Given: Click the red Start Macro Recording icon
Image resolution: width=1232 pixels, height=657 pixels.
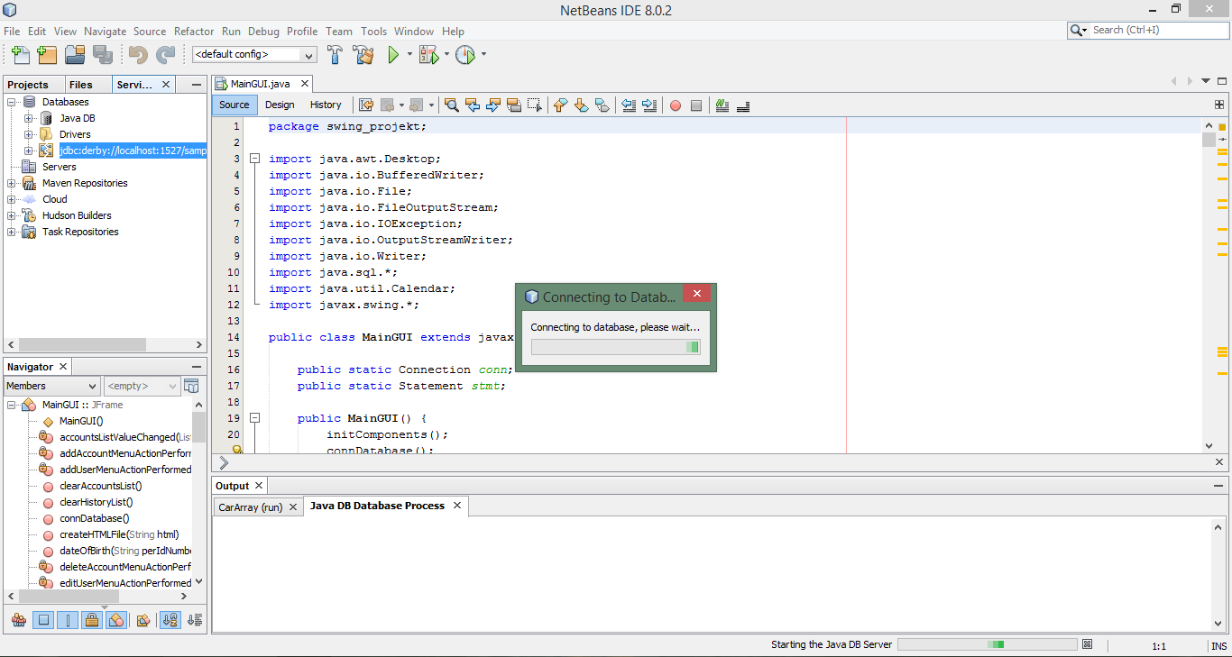Looking at the screenshot, I should (x=676, y=105).
